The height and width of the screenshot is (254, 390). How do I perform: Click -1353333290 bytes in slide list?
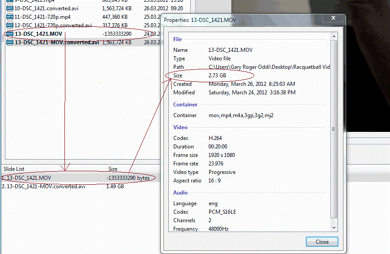[x=128, y=178]
